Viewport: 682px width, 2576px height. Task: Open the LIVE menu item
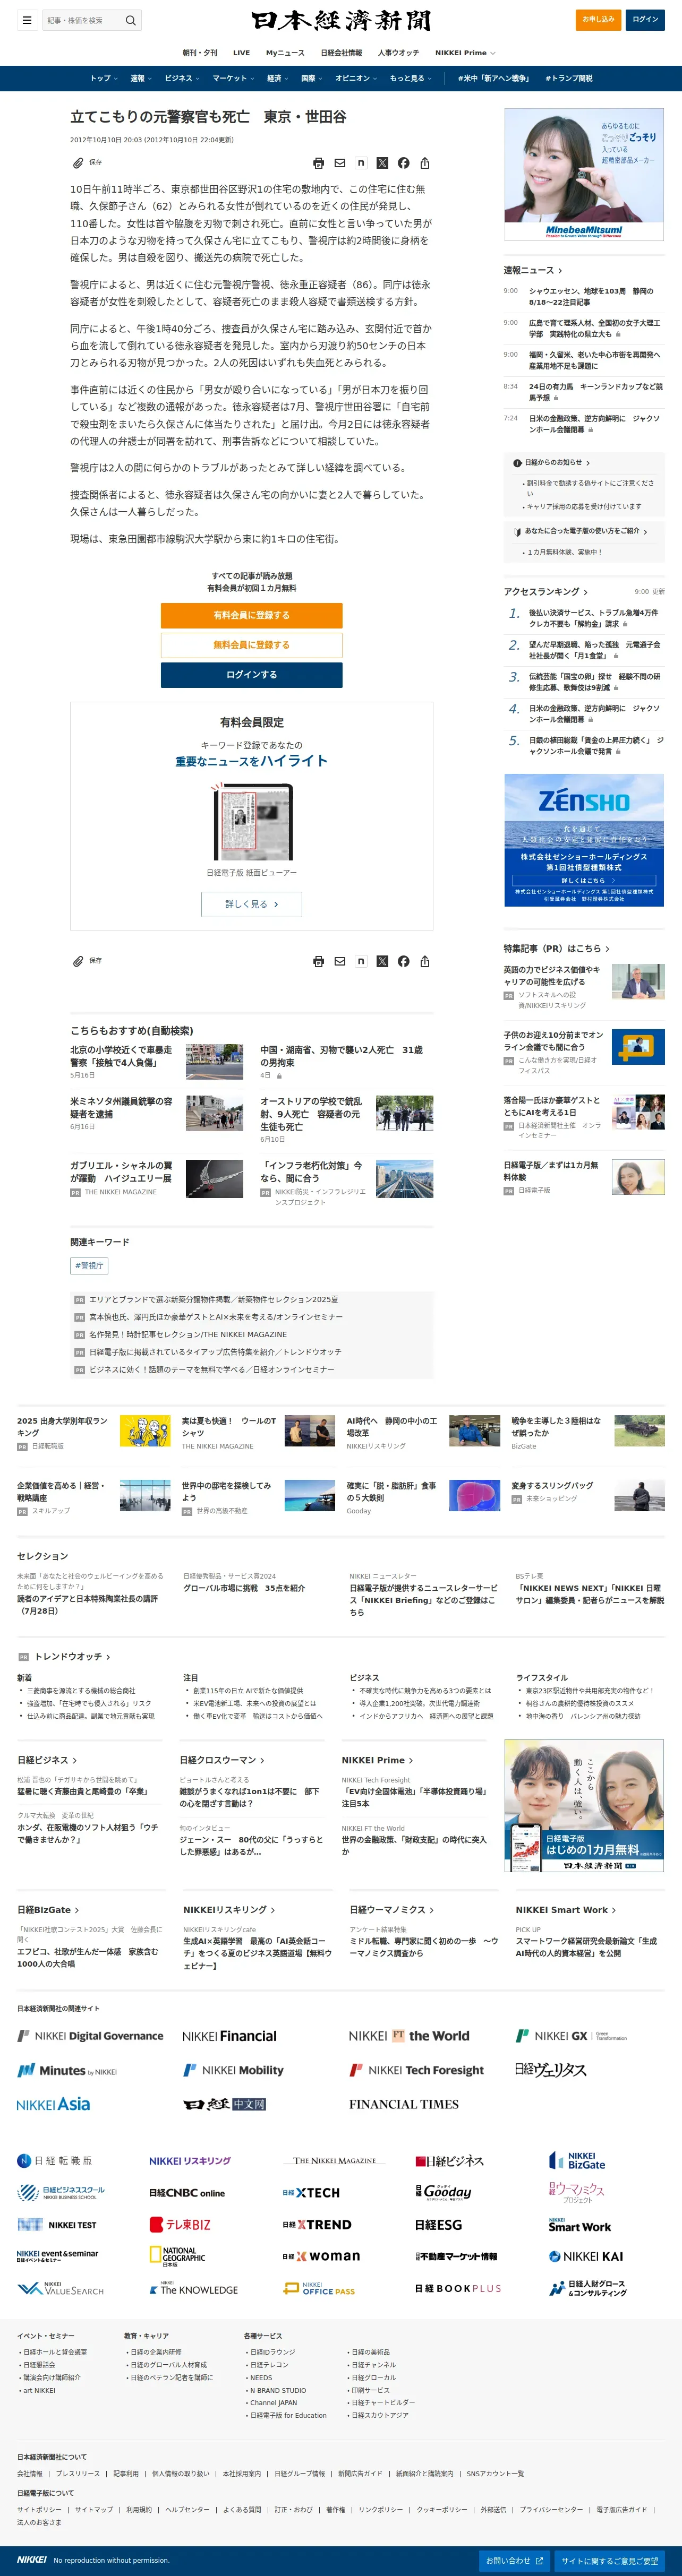(x=241, y=53)
